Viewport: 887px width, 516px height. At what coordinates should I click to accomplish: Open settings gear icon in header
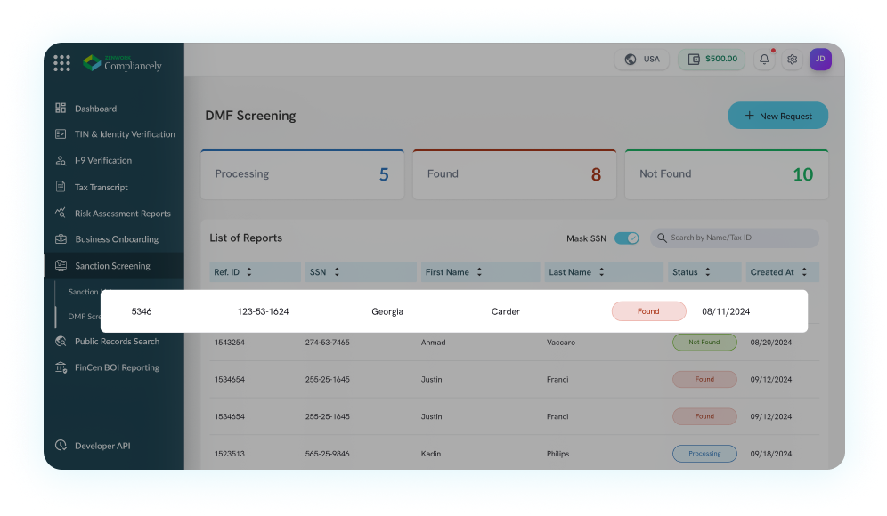[792, 60]
